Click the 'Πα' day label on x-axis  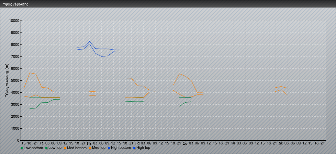[x=137, y=143]
